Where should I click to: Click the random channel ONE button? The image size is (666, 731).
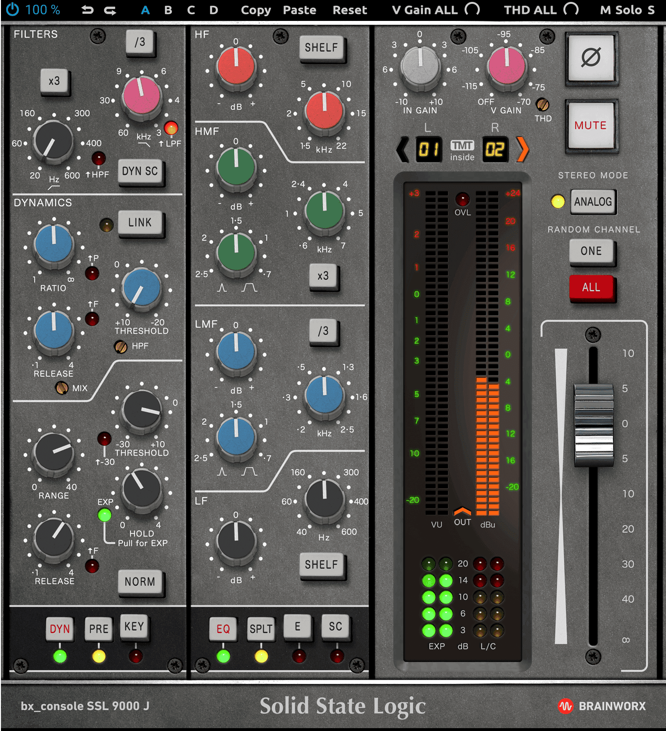[x=591, y=251]
